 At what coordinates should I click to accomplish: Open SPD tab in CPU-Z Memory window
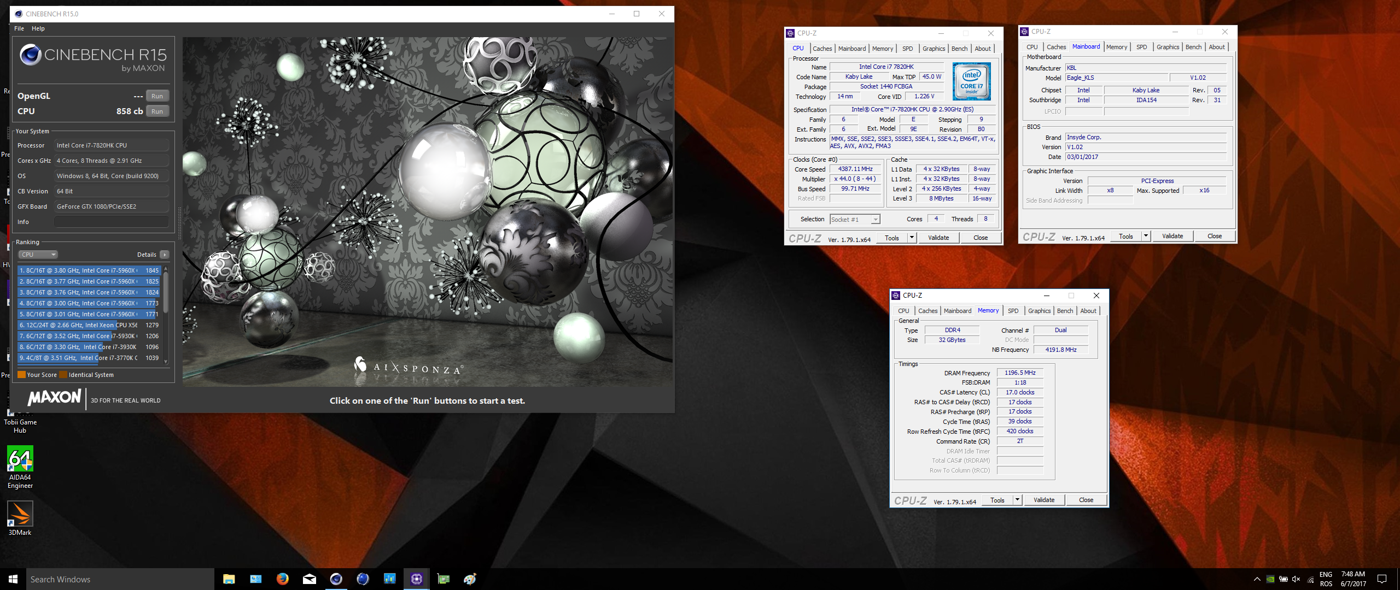coord(1013,311)
